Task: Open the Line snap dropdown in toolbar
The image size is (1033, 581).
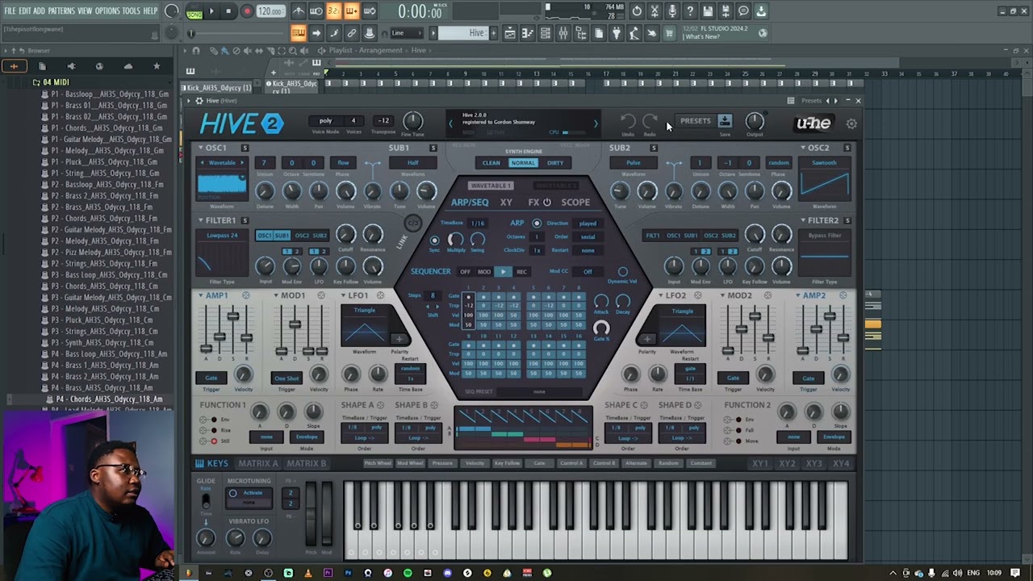Action: click(406, 33)
